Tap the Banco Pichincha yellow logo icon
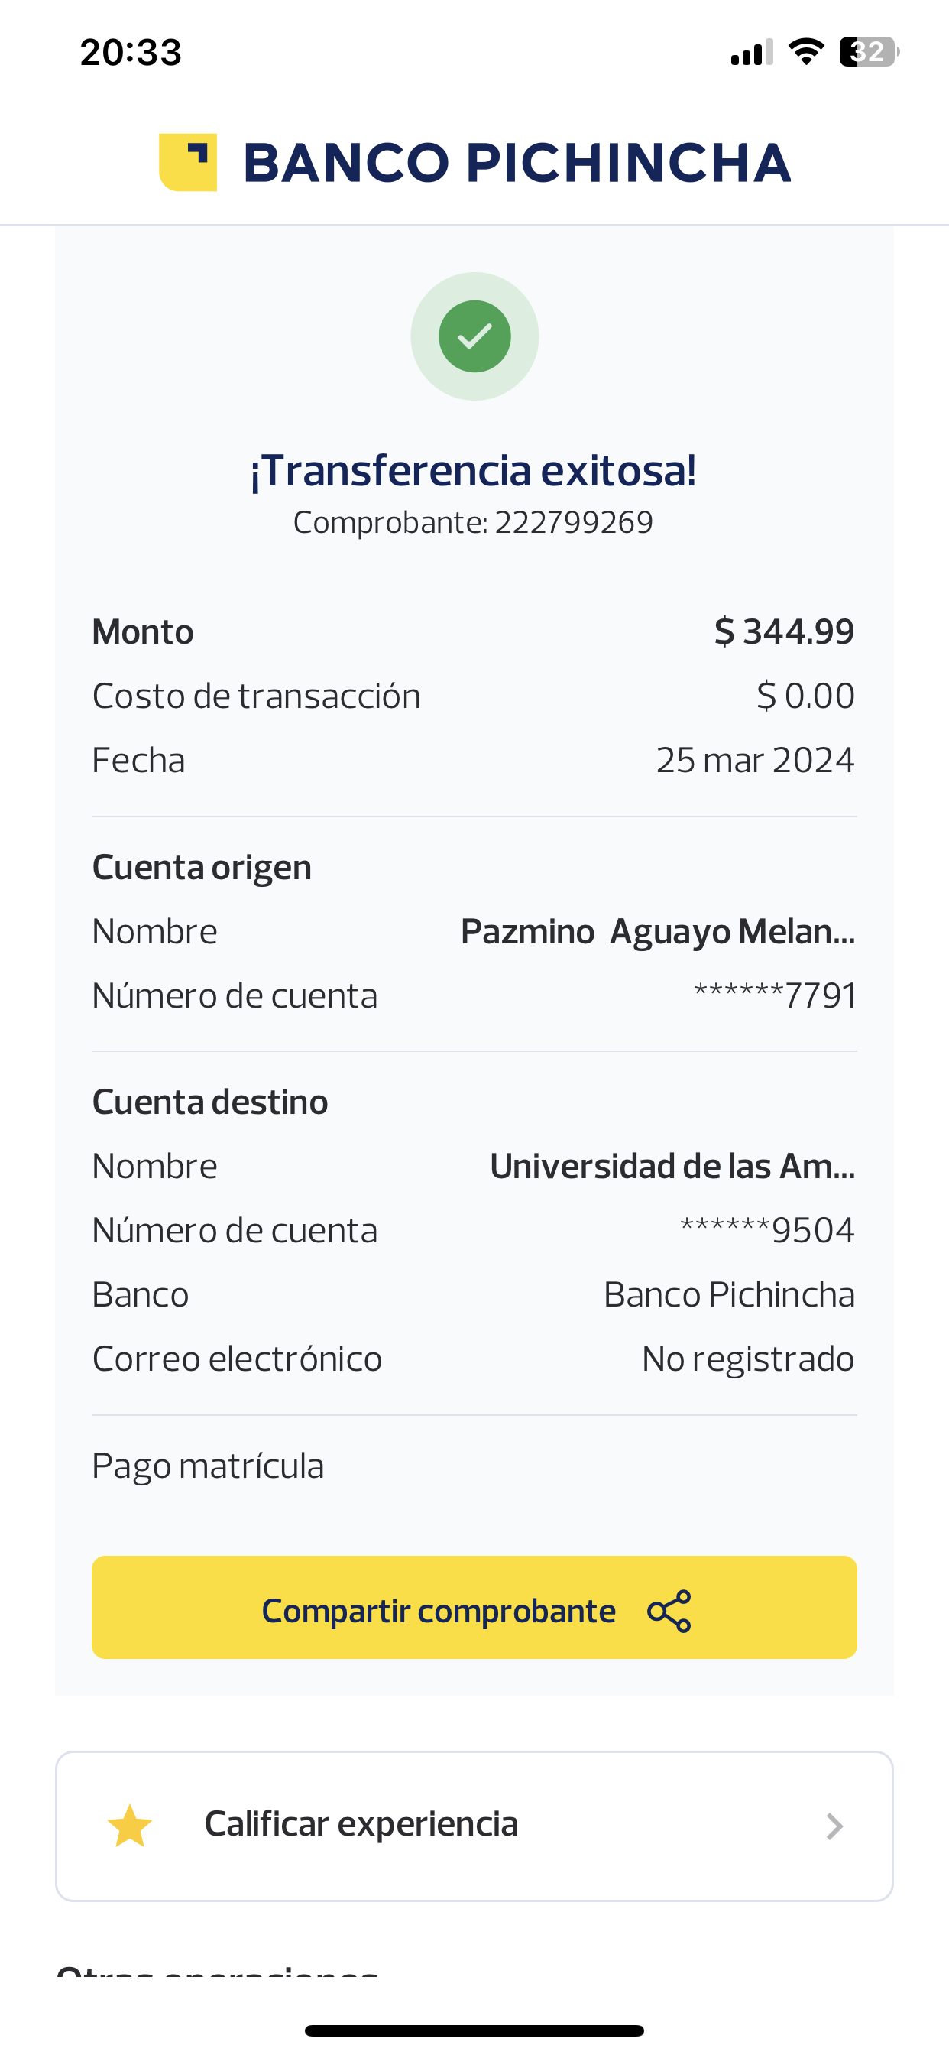949x2055 pixels. point(188,162)
